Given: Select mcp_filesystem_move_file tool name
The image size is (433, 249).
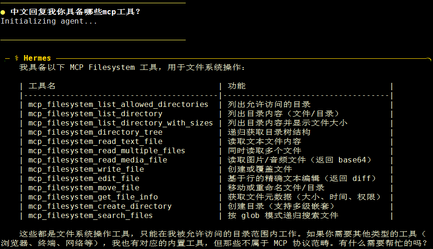Looking at the screenshot, I should 84,188.
